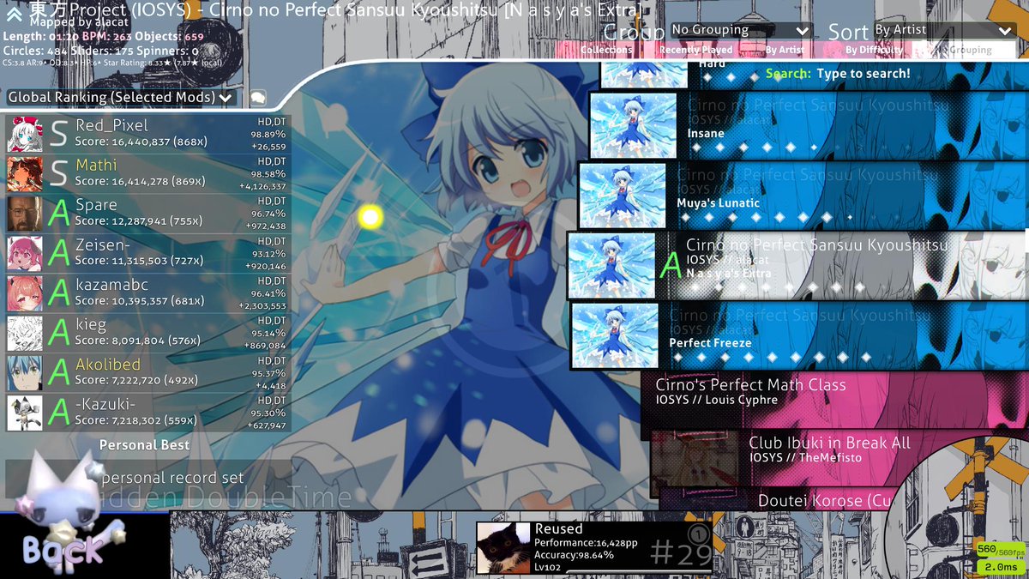Click the Club Ibuki in Break All thumbnail

pos(695,461)
